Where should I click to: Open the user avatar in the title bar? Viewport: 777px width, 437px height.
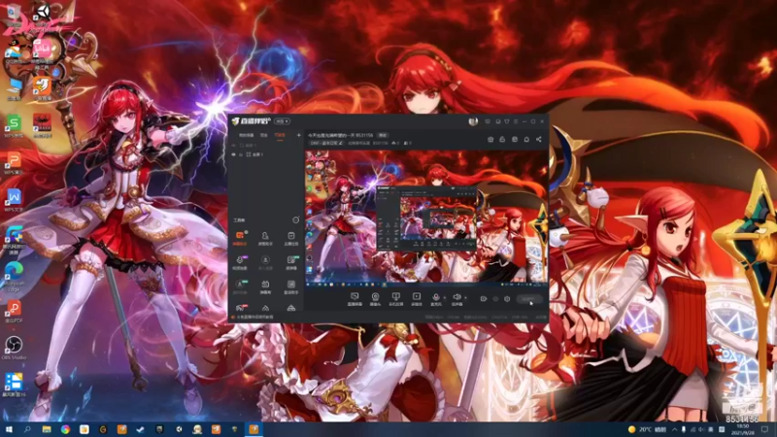click(473, 121)
